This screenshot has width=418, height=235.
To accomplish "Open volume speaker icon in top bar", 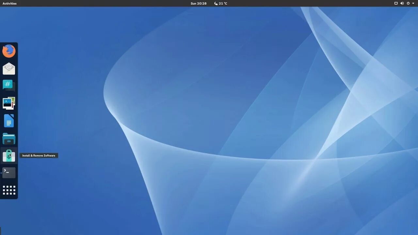I will 402,3.
